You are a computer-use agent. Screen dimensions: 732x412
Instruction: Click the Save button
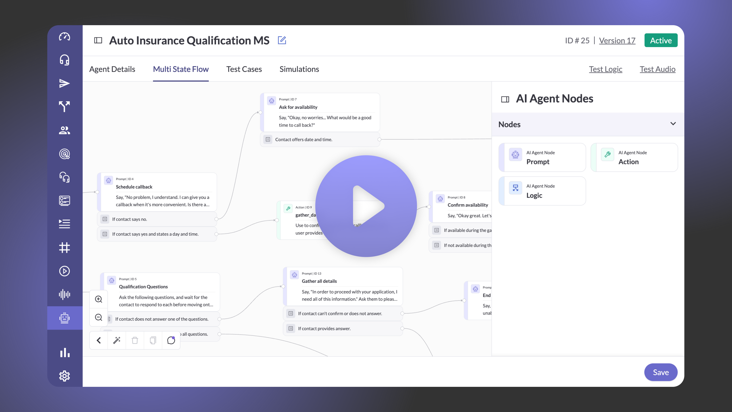coord(660,372)
